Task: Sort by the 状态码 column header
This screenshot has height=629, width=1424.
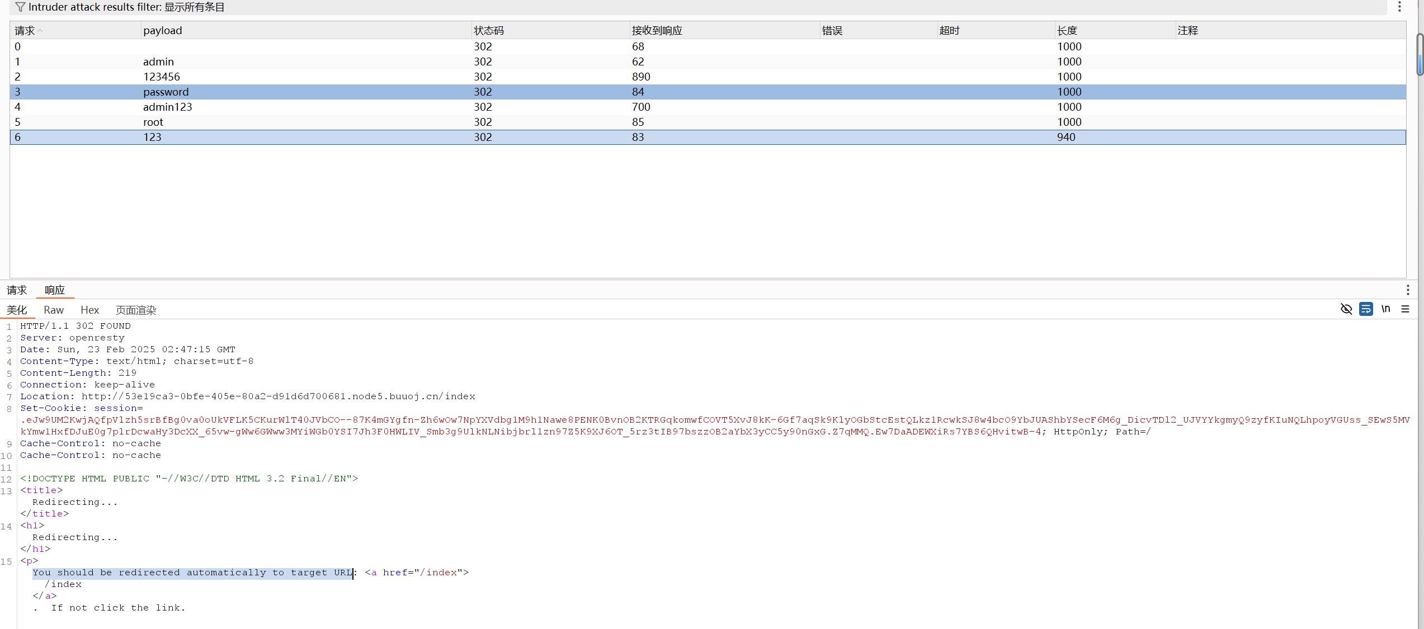Action: (488, 31)
